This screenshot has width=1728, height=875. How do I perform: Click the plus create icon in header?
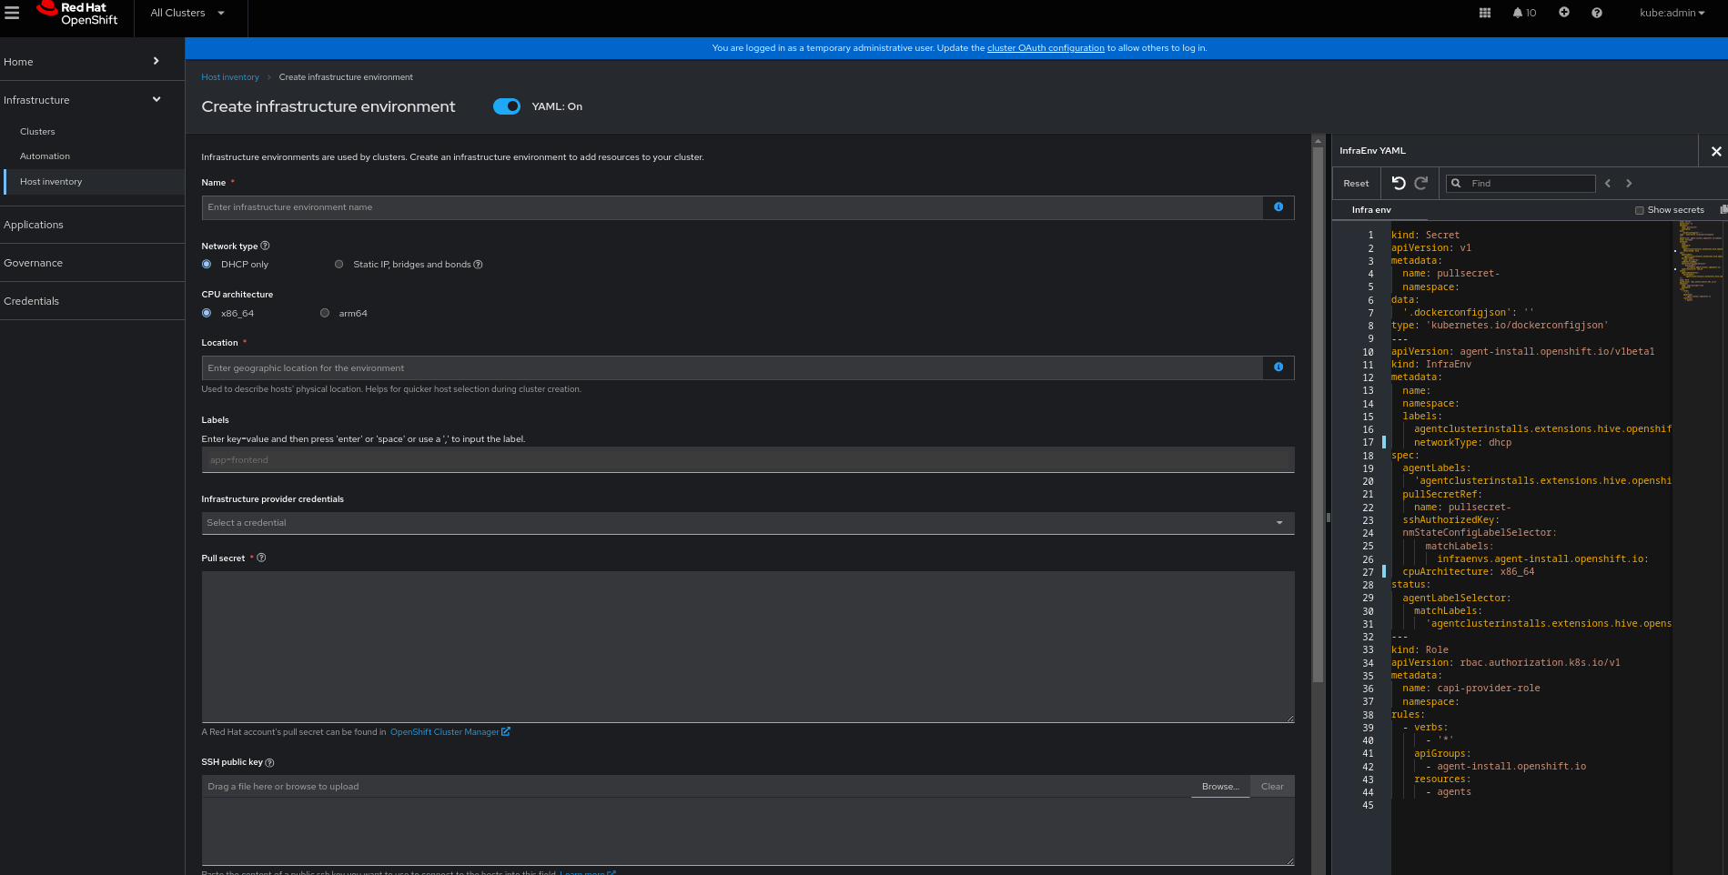click(1564, 13)
